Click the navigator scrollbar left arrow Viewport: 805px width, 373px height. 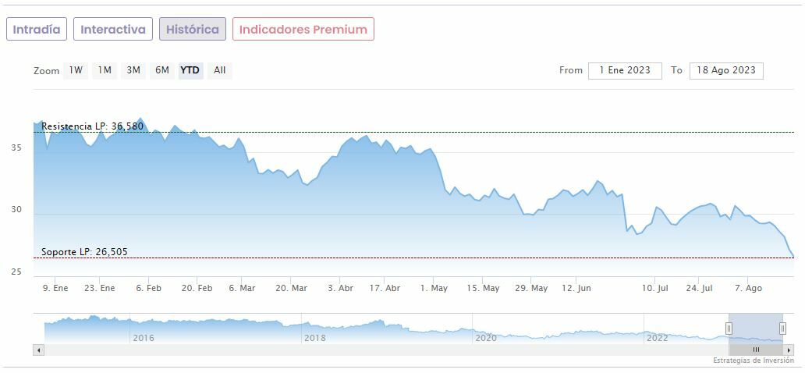coord(38,350)
